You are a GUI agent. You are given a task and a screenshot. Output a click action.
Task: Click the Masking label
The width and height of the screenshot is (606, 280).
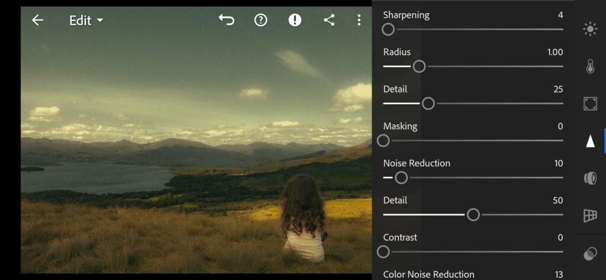click(400, 126)
